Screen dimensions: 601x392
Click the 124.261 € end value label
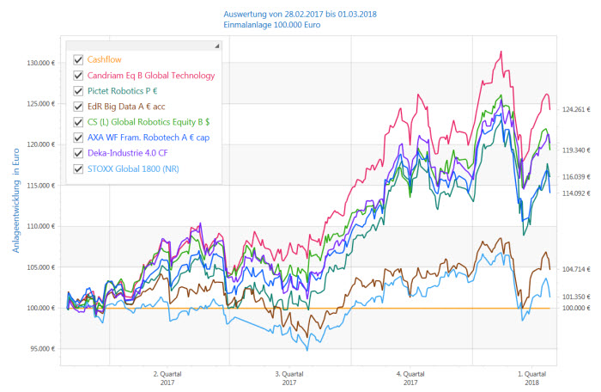575,110
